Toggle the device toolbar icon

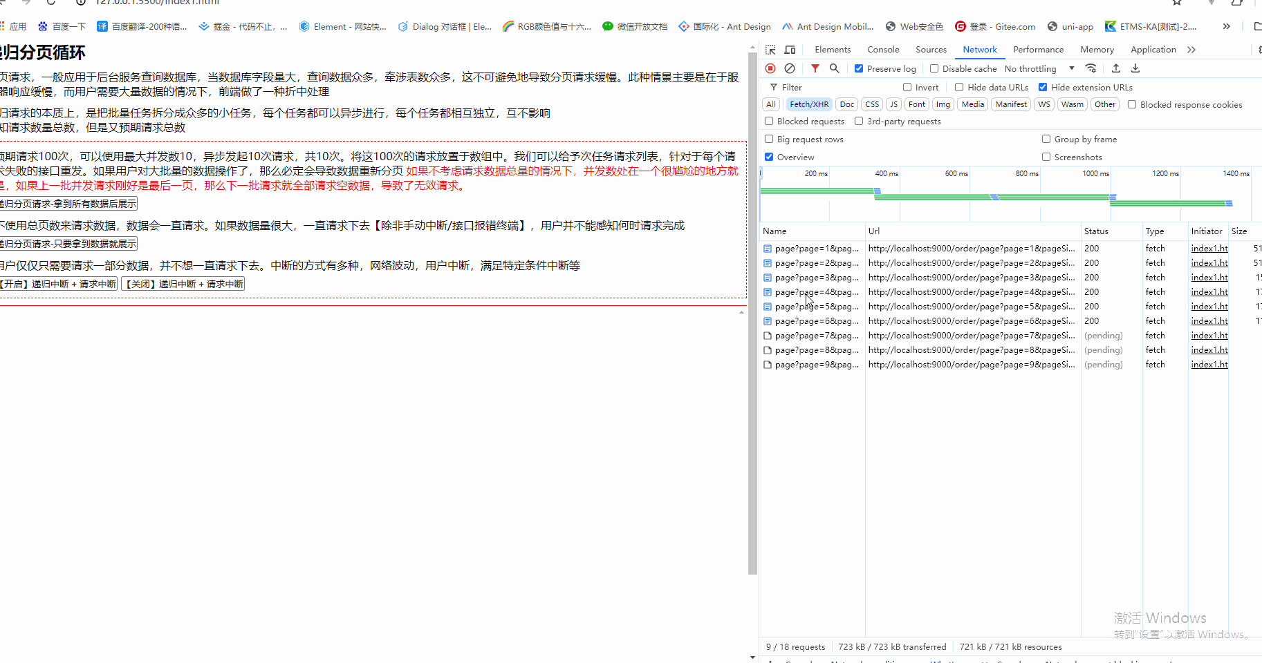tap(790, 50)
